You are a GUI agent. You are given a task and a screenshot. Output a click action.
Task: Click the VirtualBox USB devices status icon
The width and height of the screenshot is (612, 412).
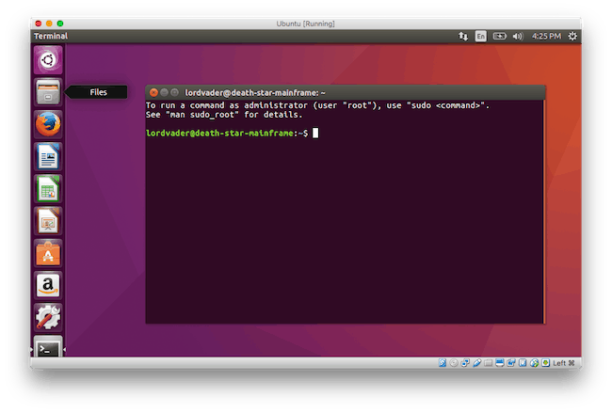[x=476, y=363]
